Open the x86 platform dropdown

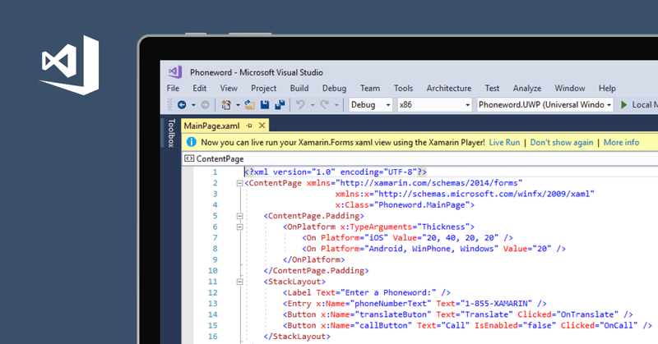(x=434, y=105)
